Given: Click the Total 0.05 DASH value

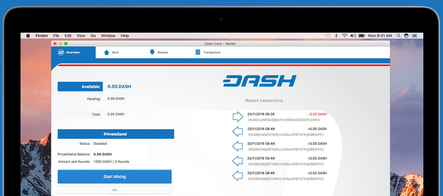Looking at the screenshot, I should click(x=116, y=115).
